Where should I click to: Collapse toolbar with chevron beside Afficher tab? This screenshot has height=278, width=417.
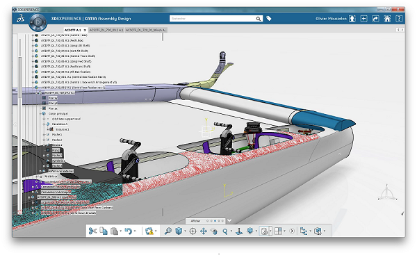(229, 220)
